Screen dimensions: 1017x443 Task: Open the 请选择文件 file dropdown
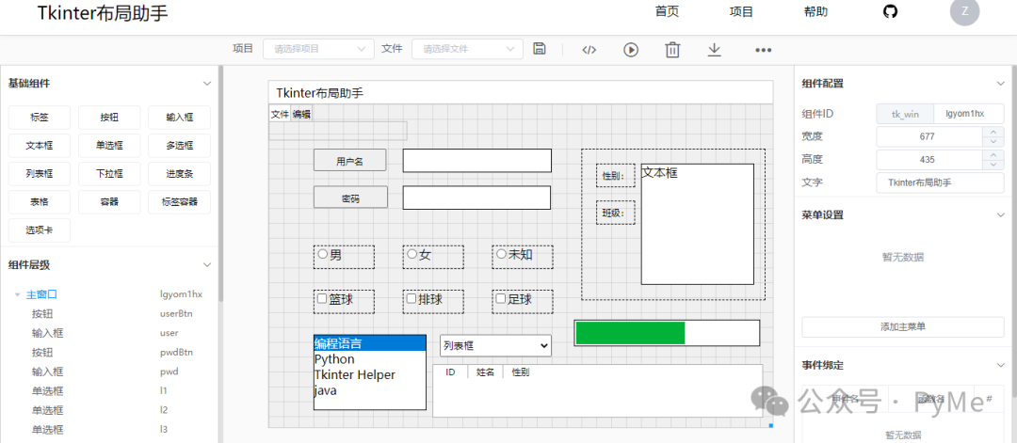(x=466, y=49)
